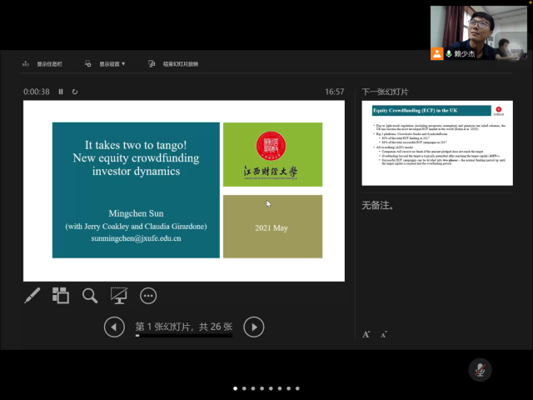Pause the slideshow timer

[61, 92]
